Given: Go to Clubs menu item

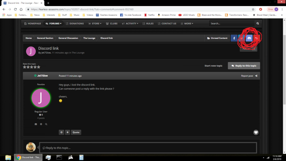Looking at the screenshot, I should tap(112, 23).
